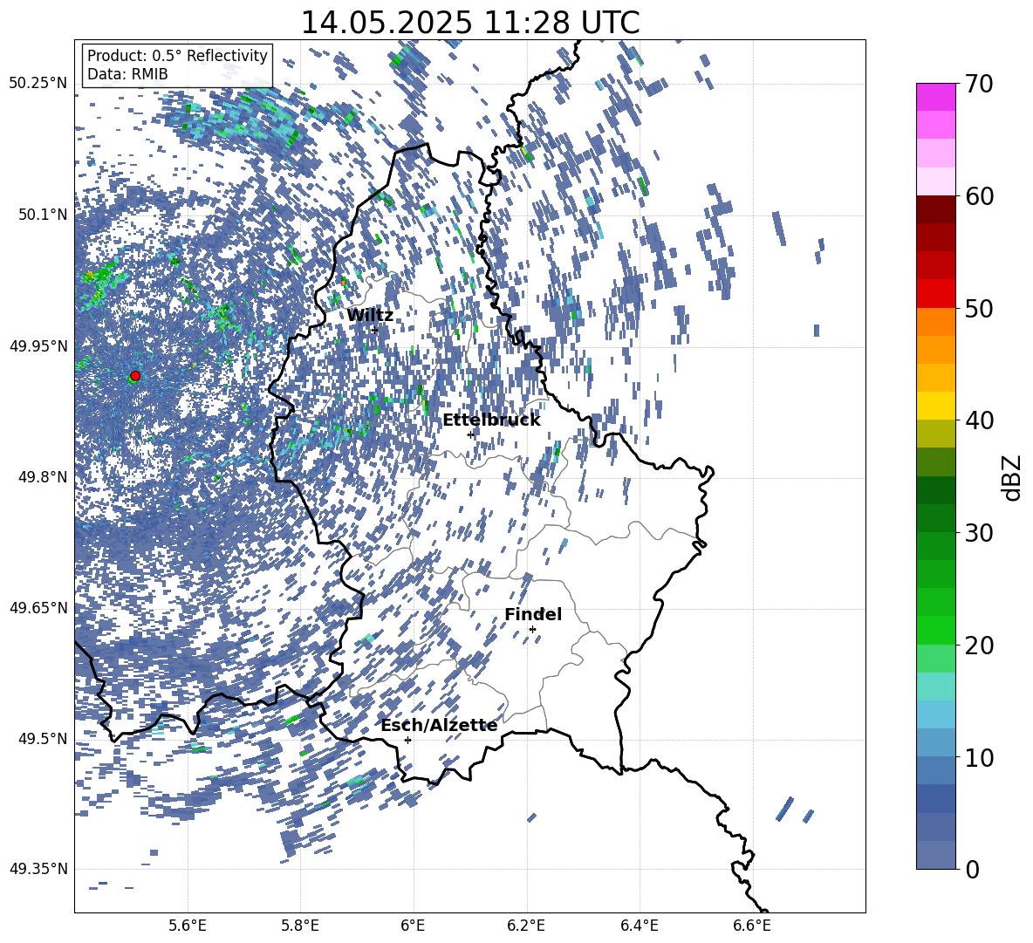
Task: Click the 5.6°E longitude label
Action: point(188,926)
